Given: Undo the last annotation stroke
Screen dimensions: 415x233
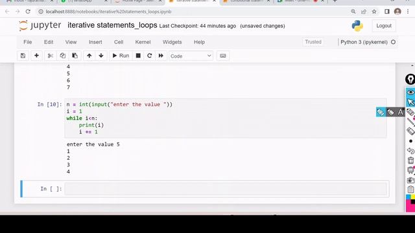Looking at the screenshot, I should point(410,151).
